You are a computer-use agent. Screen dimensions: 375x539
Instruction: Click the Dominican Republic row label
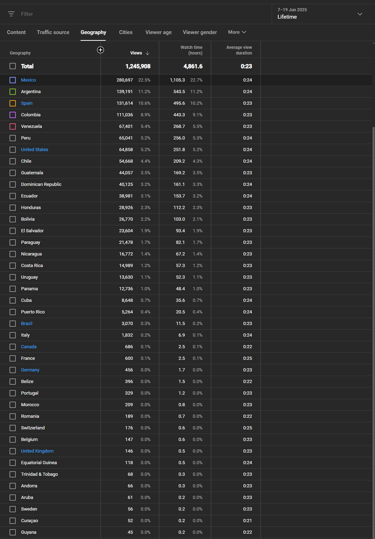pos(41,184)
